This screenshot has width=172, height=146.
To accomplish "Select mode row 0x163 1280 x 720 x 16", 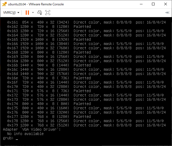I will [x=85, y=31].
